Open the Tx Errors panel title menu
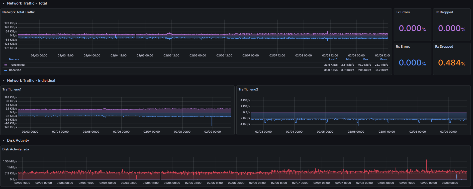Viewport: 473px width, 189px height. 403,12
